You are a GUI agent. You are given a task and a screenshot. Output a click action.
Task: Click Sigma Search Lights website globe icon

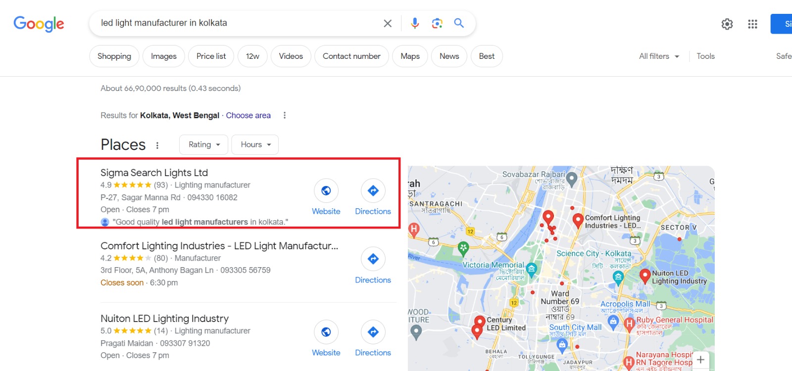326,190
